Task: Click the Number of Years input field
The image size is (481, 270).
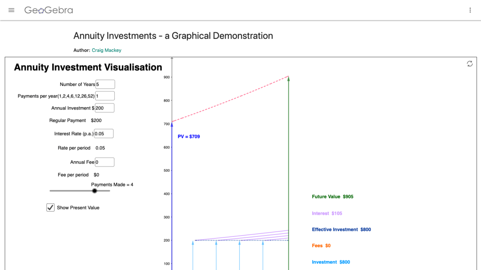Action: coord(105,84)
